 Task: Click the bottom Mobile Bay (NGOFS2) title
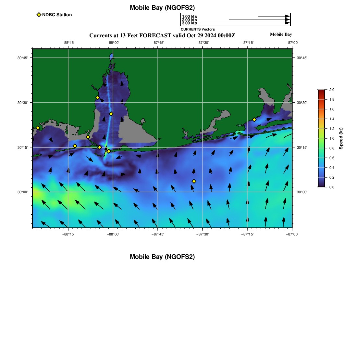pyautogui.click(x=162, y=257)
